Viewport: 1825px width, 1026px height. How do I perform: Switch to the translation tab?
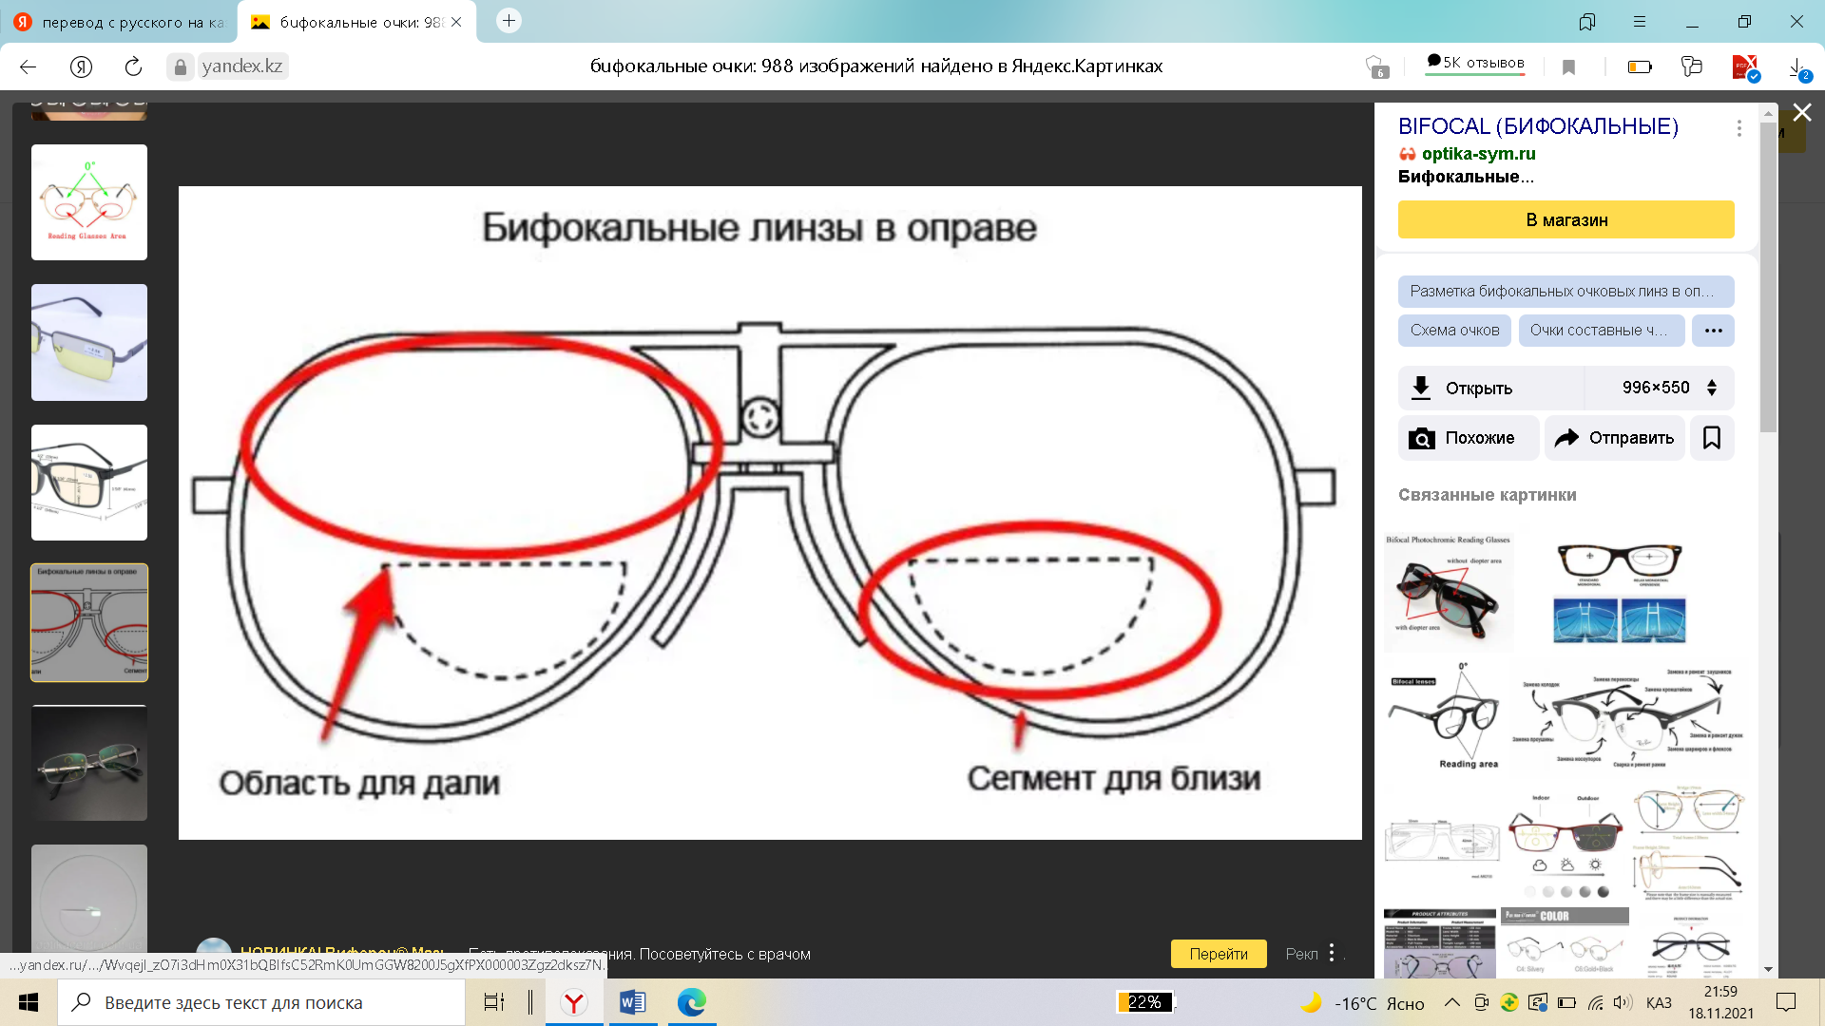[x=119, y=22]
